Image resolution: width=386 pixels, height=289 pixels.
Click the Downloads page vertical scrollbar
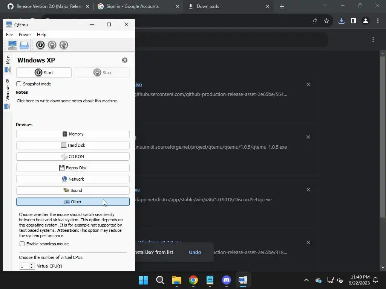[383, 137]
